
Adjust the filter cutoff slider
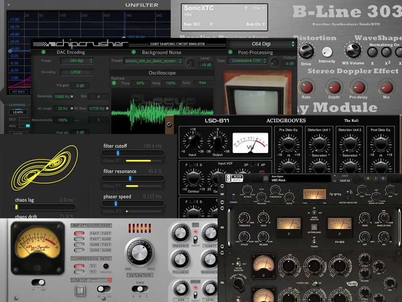click(x=133, y=153)
